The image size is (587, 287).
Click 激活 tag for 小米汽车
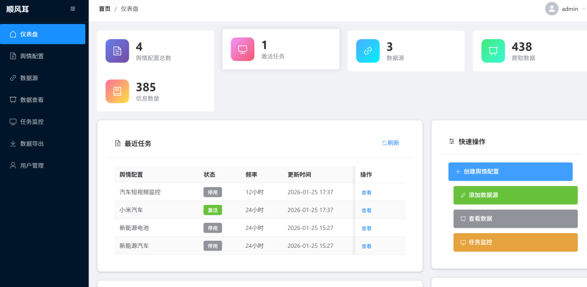point(213,210)
